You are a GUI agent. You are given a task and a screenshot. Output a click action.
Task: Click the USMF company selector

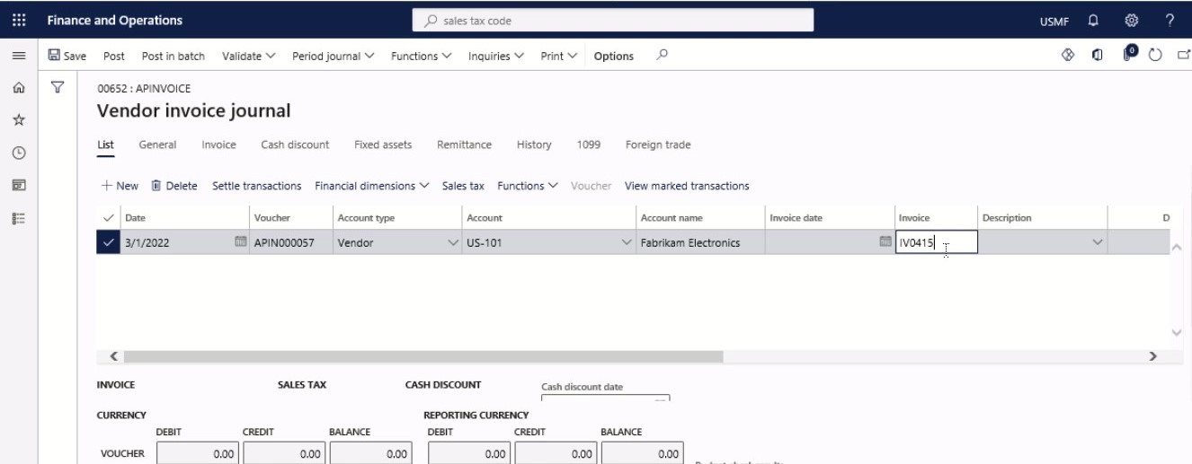1054,21
